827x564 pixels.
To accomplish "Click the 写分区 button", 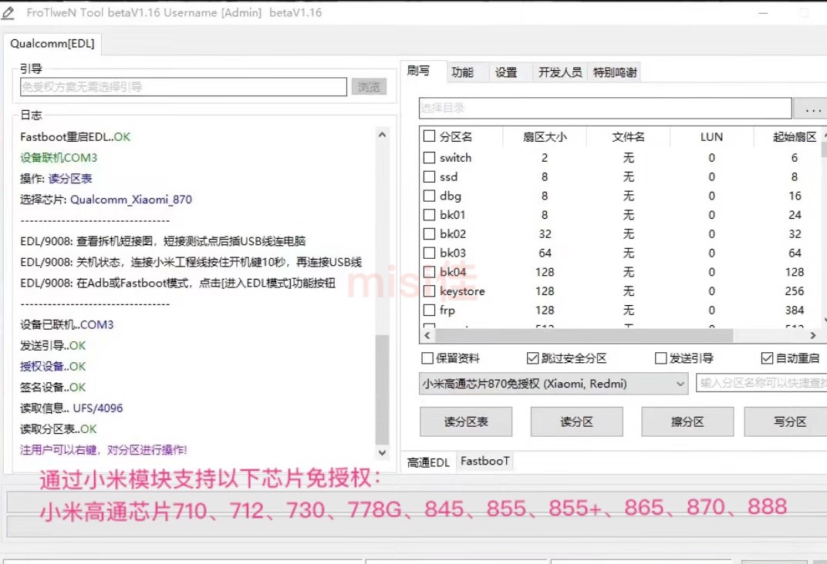I will coord(786,421).
